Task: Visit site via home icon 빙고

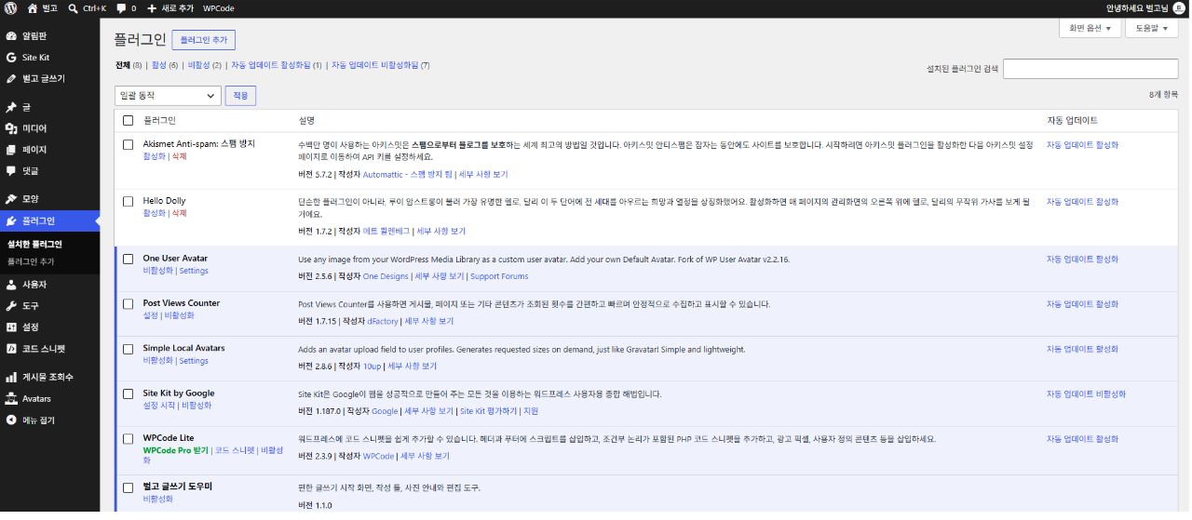Action: [42, 7]
